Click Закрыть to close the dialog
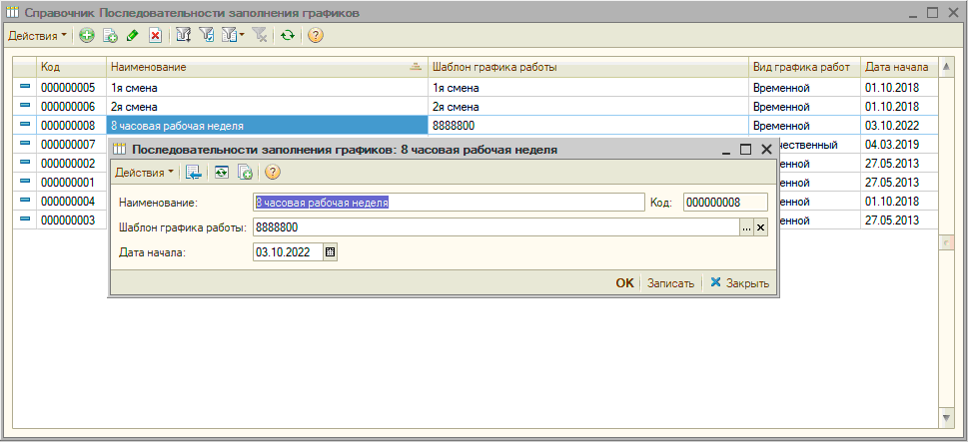This screenshot has height=442, width=968. point(739,283)
